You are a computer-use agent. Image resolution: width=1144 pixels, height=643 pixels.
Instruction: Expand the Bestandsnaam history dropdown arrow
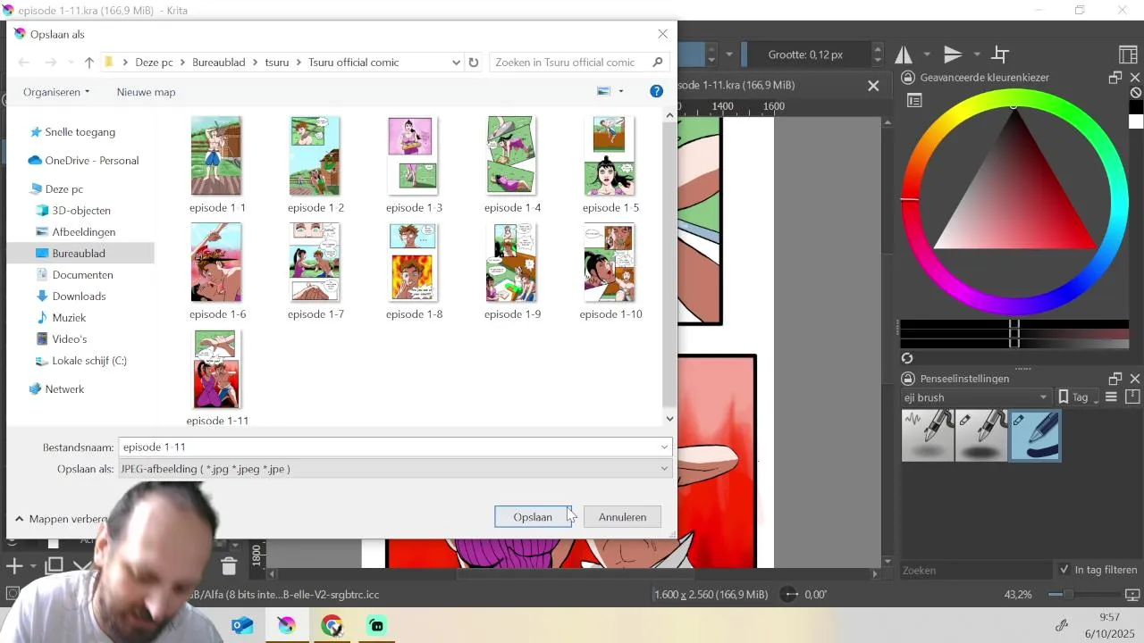pos(664,447)
